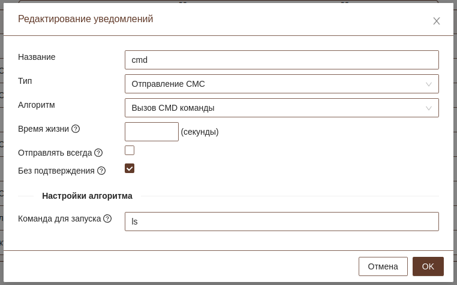Image resolution: width=457 pixels, height=285 pixels.
Task: Click the Команда для запуска field with ls
Action: (281, 222)
